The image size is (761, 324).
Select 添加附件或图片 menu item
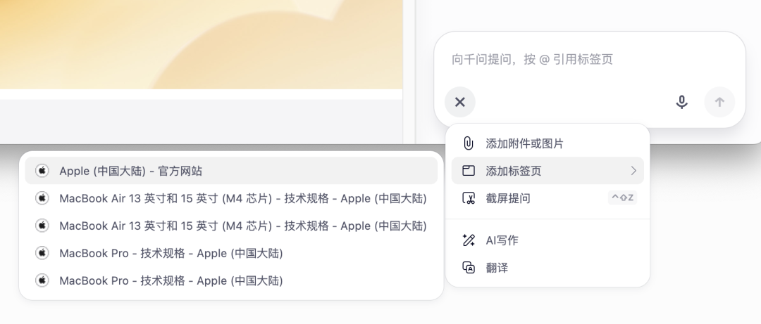[547, 143]
